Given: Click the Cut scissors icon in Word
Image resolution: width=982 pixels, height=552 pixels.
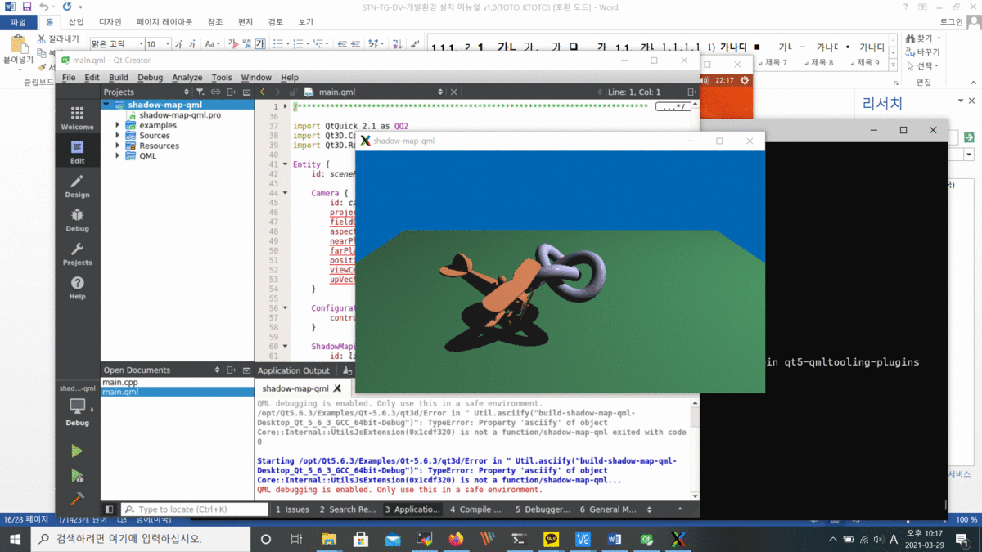Looking at the screenshot, I should pyautogui.click(x=42, y=38).
